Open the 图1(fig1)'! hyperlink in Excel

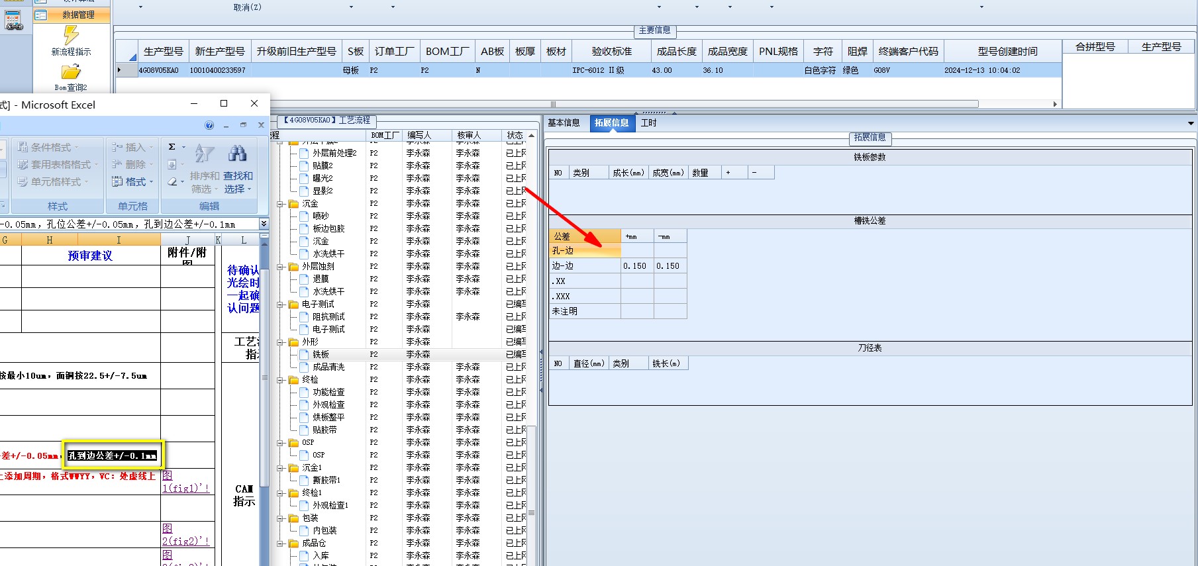[186, 482]
